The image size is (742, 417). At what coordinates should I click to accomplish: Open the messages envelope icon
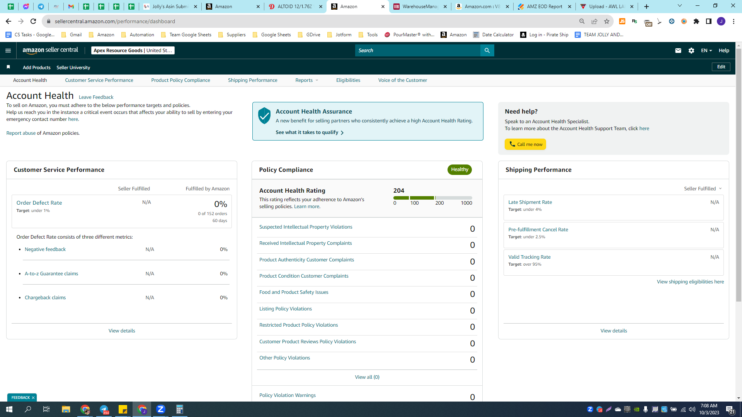(x=678, y=51)
